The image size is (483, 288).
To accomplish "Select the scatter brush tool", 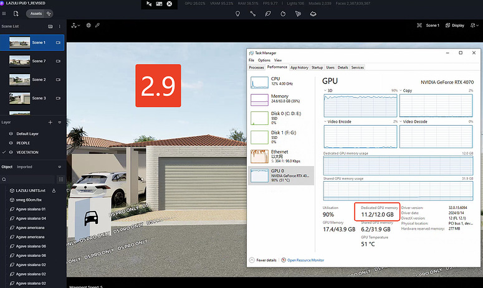I will [298, 14].
